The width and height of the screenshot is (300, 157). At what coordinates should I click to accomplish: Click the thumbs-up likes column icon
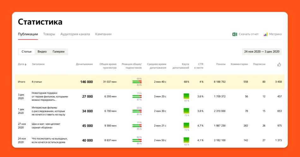coord(279,64)
